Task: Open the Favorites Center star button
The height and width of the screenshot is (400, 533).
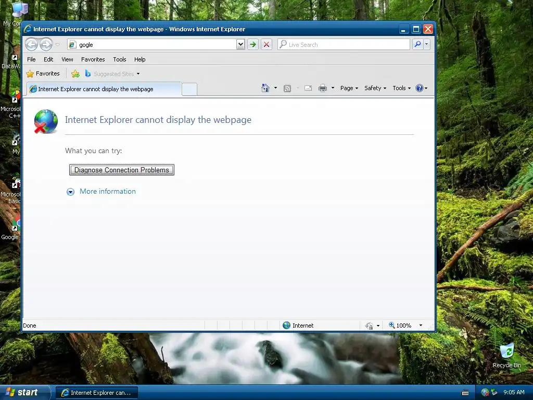Action: click(x=43, y=73)
